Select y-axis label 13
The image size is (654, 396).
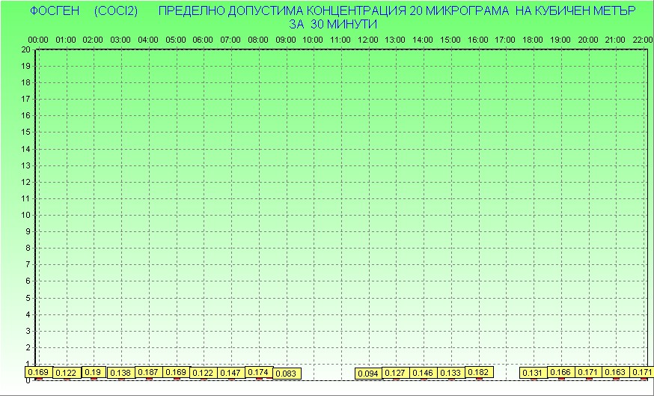click(25, 165)
